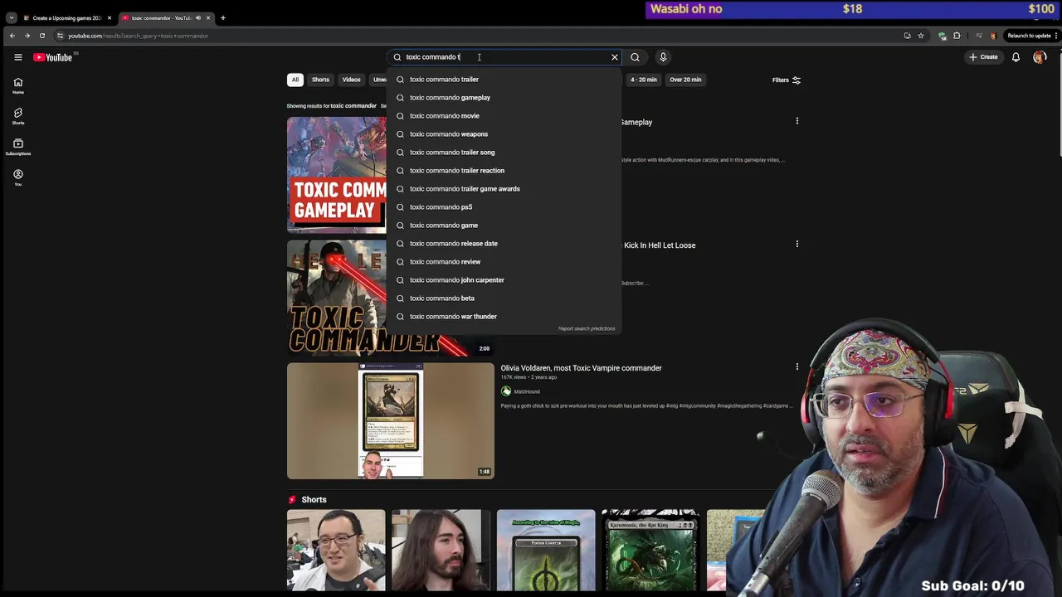1062x597 pixels.
Task: Select the Shorts filter chip
Action: coord(320,80)
